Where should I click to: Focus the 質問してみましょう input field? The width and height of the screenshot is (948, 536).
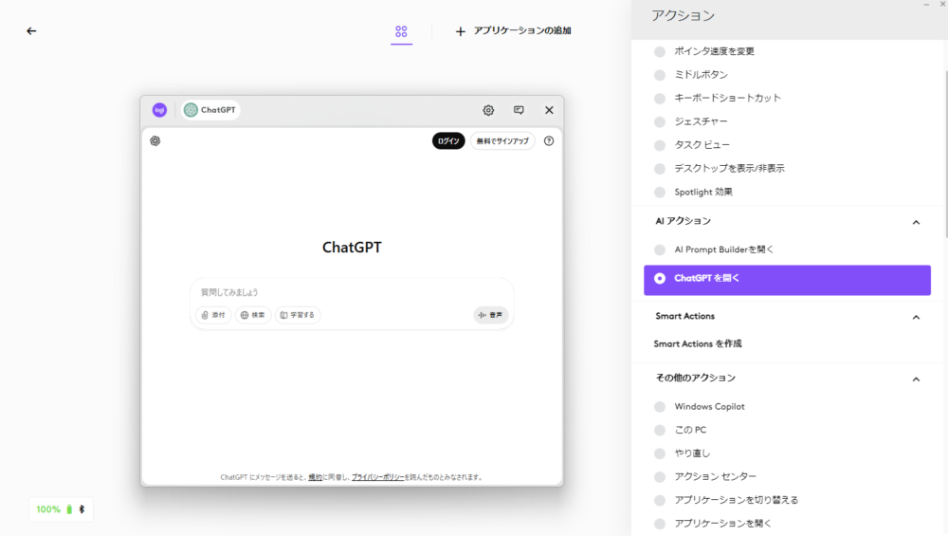(x=352, y=292)
